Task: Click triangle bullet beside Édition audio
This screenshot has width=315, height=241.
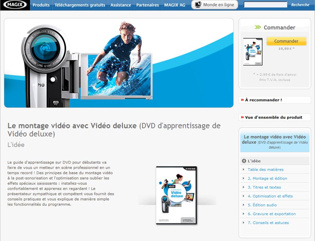Action: [243, 205]
